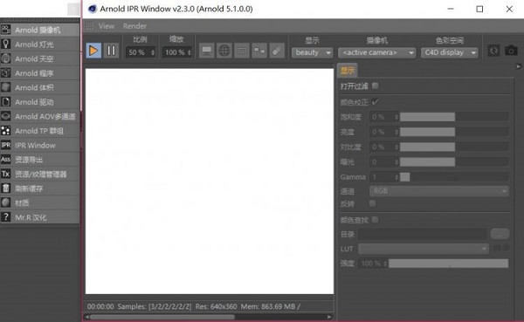The height and width of the screenshot is (322, 524).
Task: Start IPR render with the play button
Action: coord(93,51)
